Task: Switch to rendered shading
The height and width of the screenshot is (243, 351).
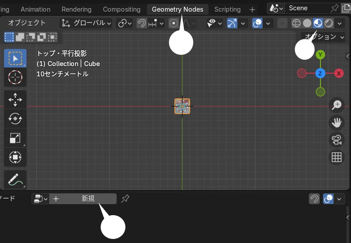Action: click(329, 23)
